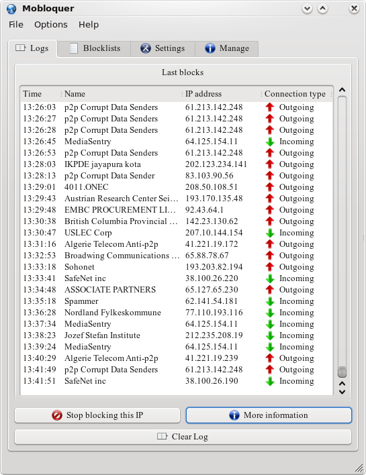Click red arrow for ASSOCIATE PARTNERS row
Viewport: 366px width, 475px height.
point(270,290)
